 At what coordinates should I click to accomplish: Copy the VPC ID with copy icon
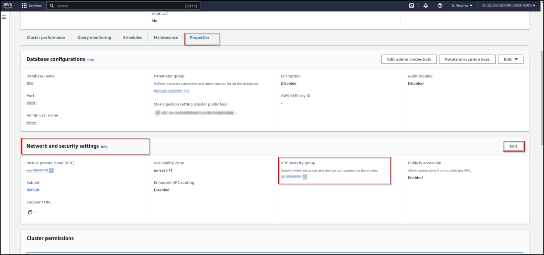(x=51, y=170)
